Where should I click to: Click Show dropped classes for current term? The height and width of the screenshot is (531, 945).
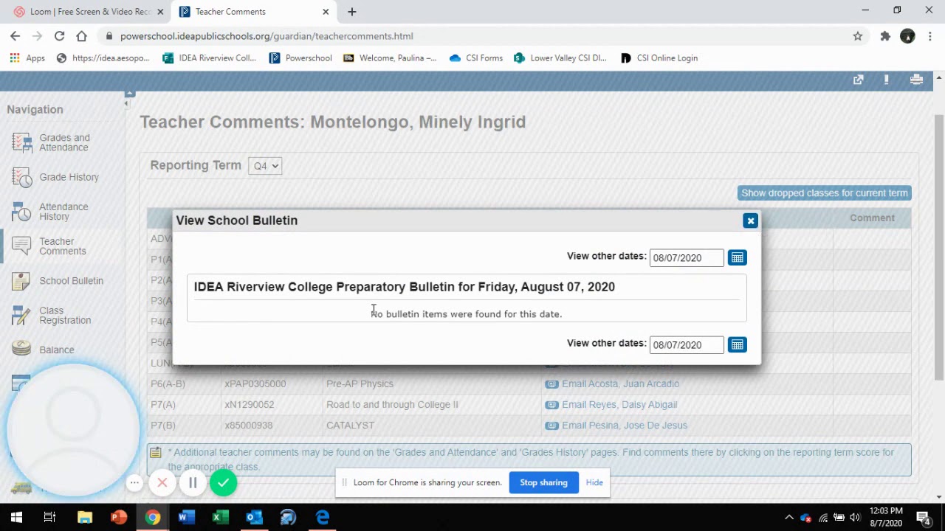pos(824,192)
